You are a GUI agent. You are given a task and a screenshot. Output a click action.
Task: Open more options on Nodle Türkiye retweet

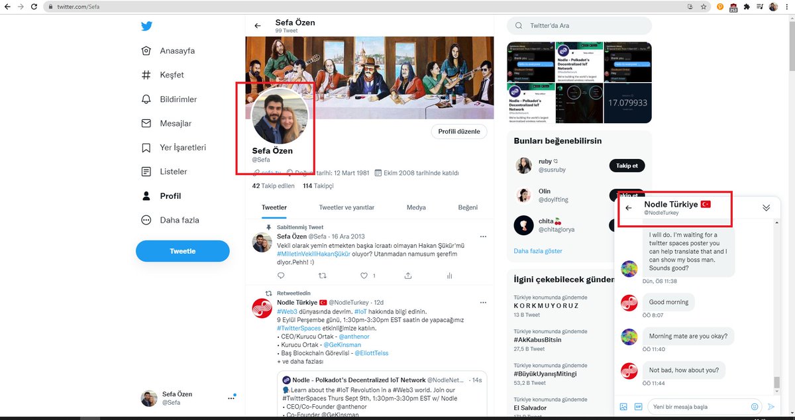483,302
